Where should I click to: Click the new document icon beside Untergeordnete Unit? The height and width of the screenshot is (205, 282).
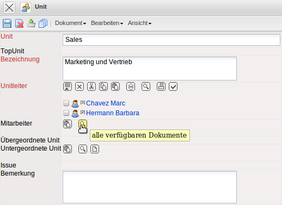pyautogui.click(x=95, y=149)
